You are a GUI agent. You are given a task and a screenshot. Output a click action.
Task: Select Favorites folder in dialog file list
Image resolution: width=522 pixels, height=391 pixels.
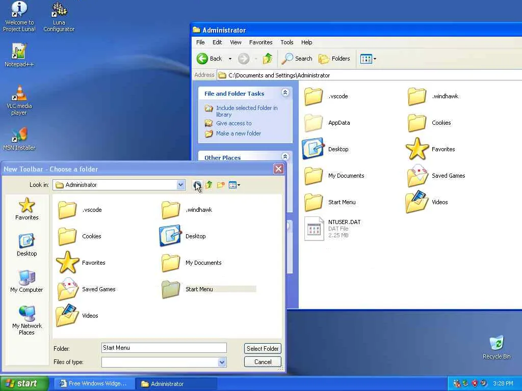click(x=81, y=262)
